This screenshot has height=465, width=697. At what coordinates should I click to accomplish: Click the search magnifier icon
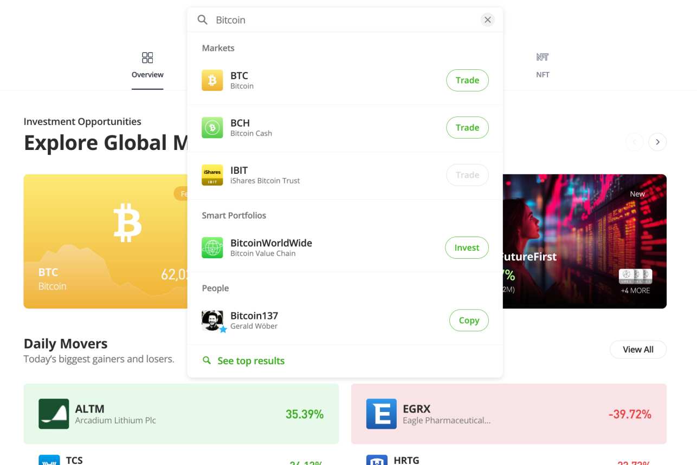202,20
